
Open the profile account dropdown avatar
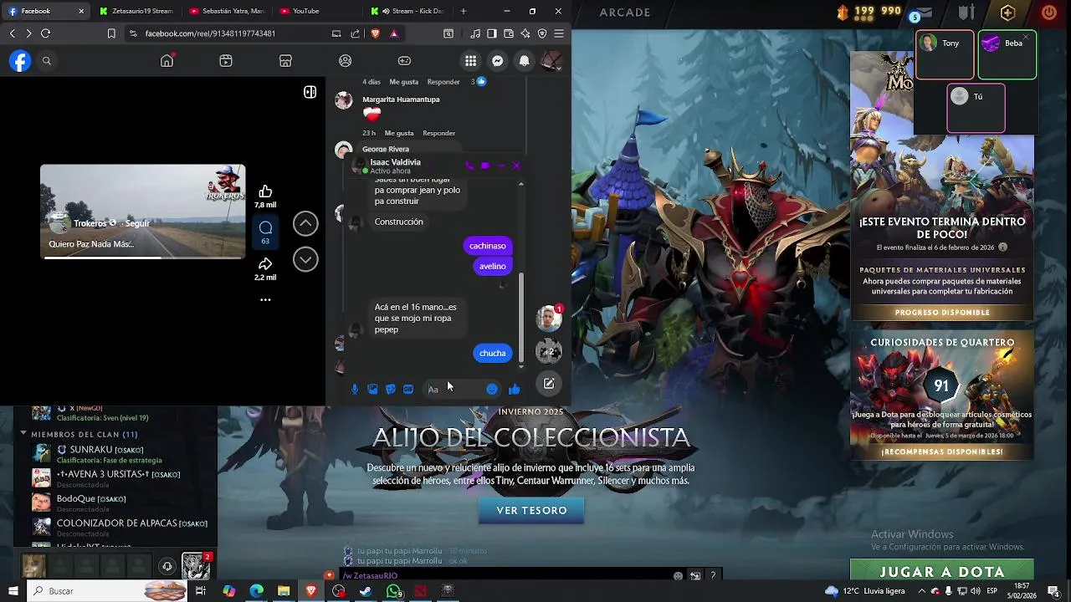[x=551, y=61]
